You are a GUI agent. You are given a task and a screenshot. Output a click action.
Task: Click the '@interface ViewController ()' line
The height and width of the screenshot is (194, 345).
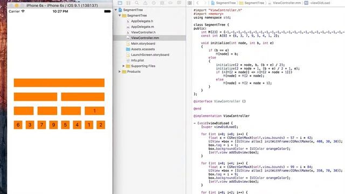click(x=219, y=101)
